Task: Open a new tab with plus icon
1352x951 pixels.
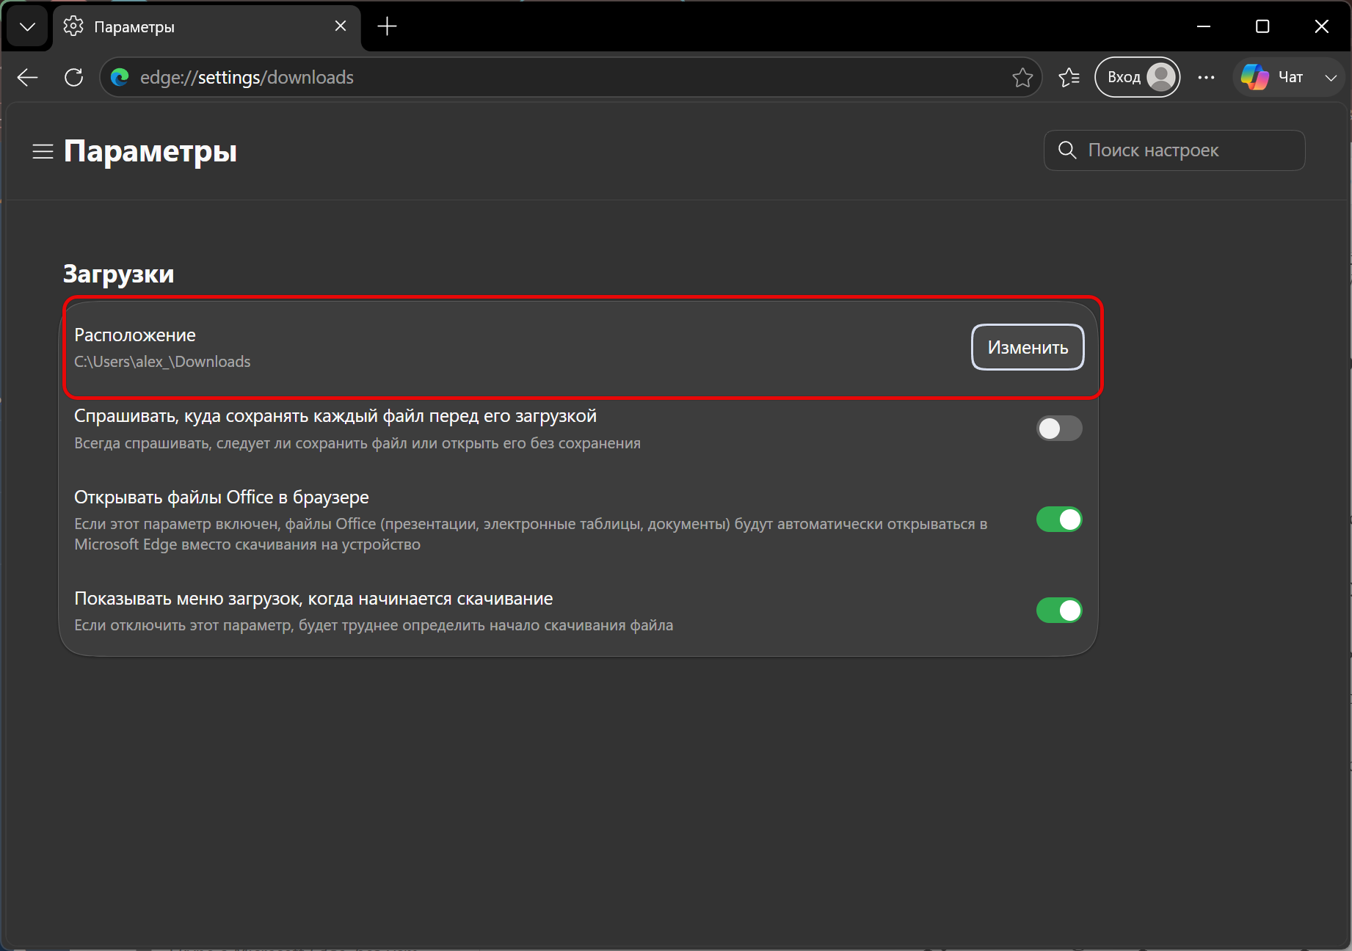Action: coord(387,26)
